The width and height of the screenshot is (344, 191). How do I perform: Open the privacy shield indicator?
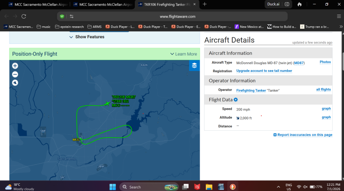[x=62, y=16]
